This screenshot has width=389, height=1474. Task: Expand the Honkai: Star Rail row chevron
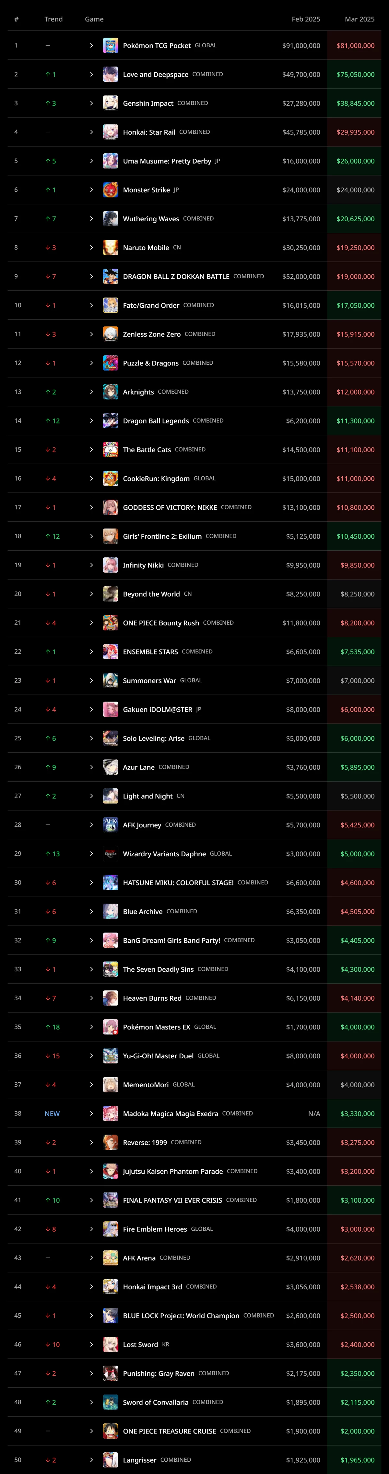point(91,132)
